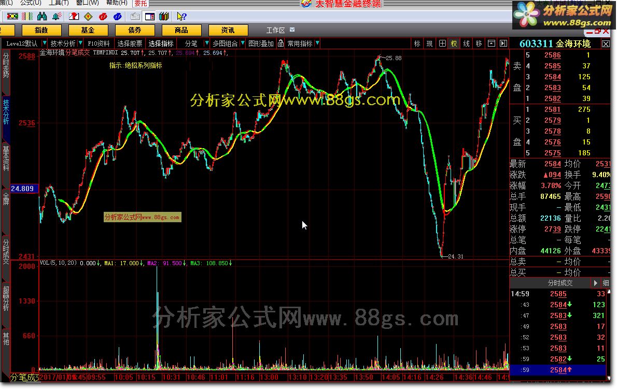Toggle the 现 button in chart toolbar
Viewport: 617px width, 389px height.
429,43
